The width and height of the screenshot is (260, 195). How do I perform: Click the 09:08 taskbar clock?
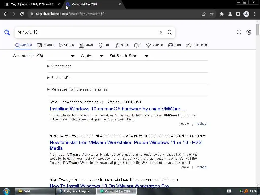tap(253, 191)
